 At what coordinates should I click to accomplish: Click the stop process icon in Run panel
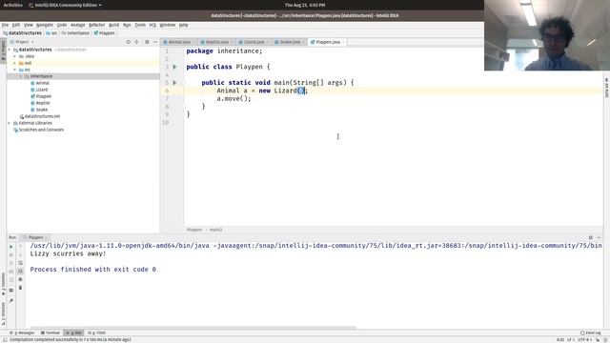coord(10,254)
